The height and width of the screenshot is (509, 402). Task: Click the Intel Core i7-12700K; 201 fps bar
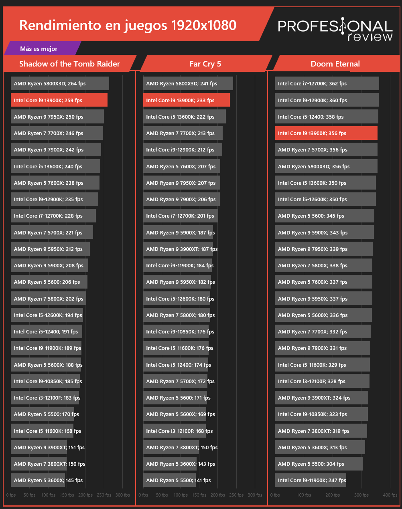pos(181,216)
